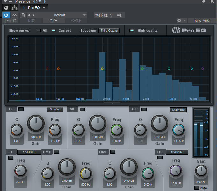
Task: Click the automation mode icon beside power
Action: (x=15, y=15)
